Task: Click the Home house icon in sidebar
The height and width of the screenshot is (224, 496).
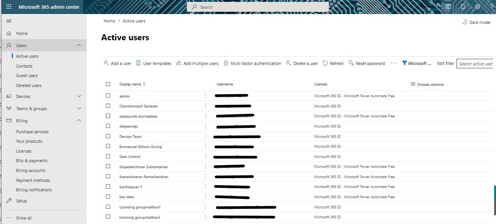Action: (x=9, y=33)
